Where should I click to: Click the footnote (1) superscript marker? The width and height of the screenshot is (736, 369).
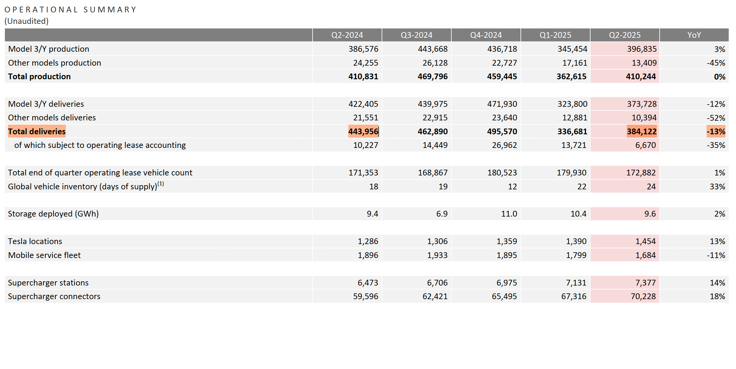[161, 184]
